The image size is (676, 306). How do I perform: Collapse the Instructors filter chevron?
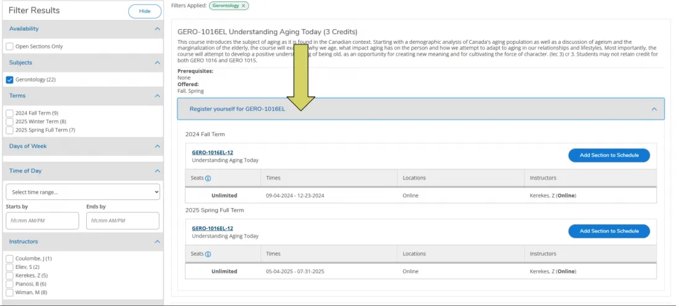pyautogui.click(x=157, y=242)
